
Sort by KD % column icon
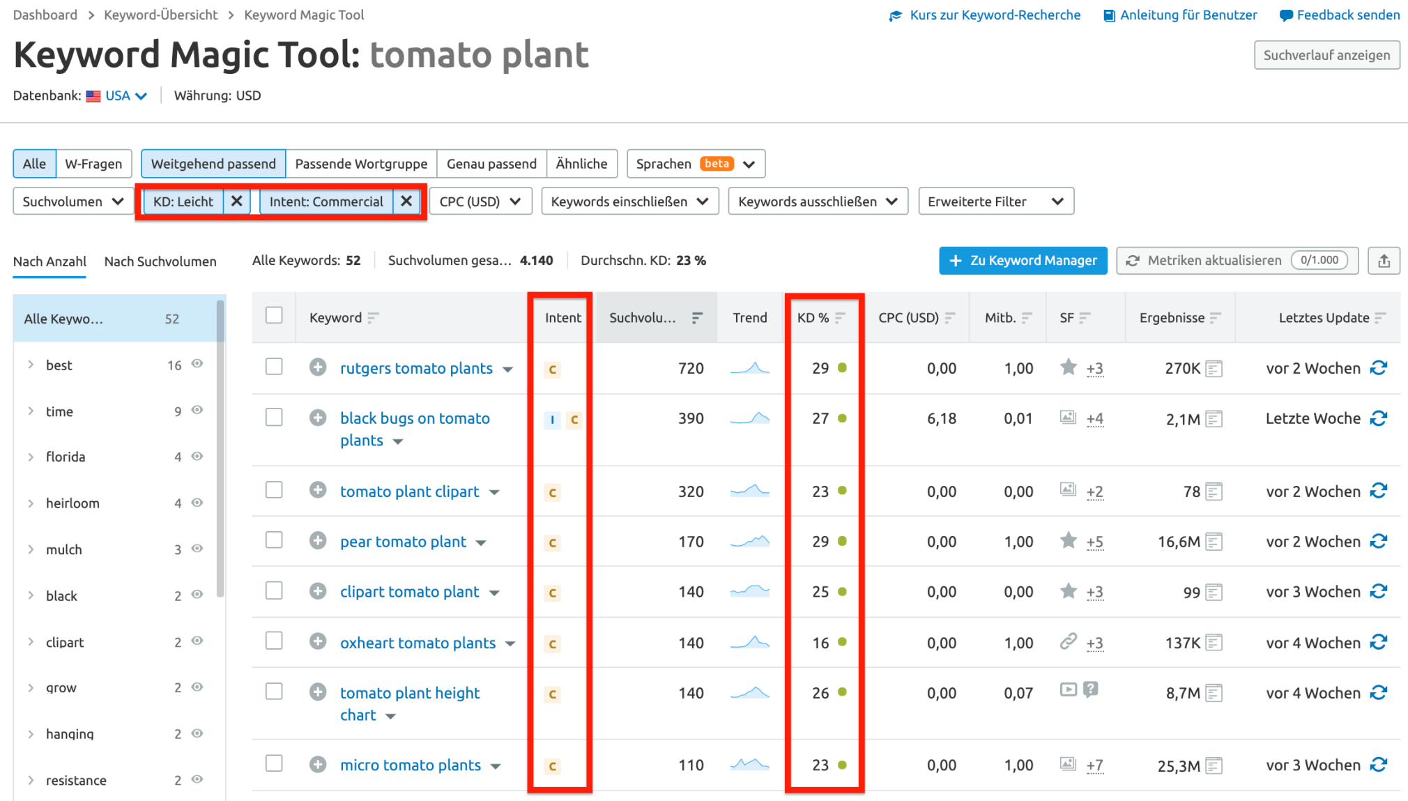point(841,318)
